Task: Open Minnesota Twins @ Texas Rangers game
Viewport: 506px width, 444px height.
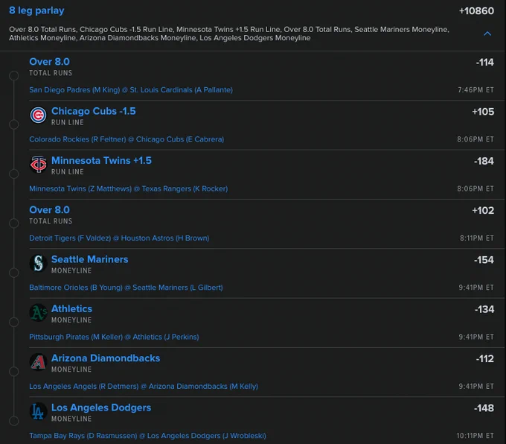Action: (x=129, y=188)
